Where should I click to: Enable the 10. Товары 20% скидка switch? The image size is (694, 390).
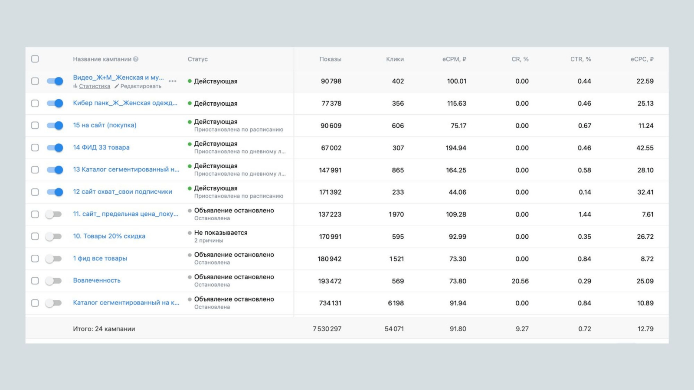54,236
